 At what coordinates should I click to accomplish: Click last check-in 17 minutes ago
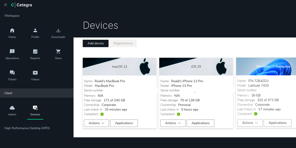coord(270,109)
